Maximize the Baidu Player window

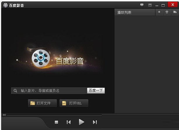pyautogui.click(x=163, y=5)
